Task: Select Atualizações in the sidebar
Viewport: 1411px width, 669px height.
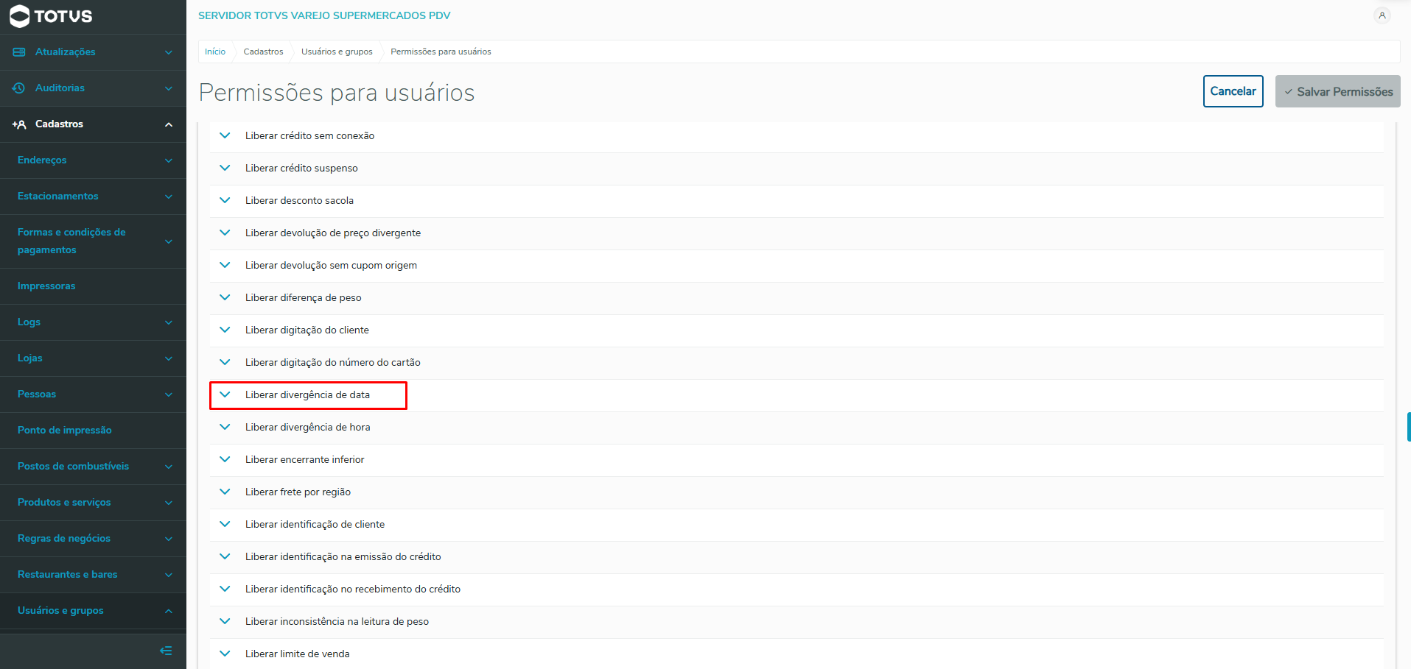Action: point(93,52)
